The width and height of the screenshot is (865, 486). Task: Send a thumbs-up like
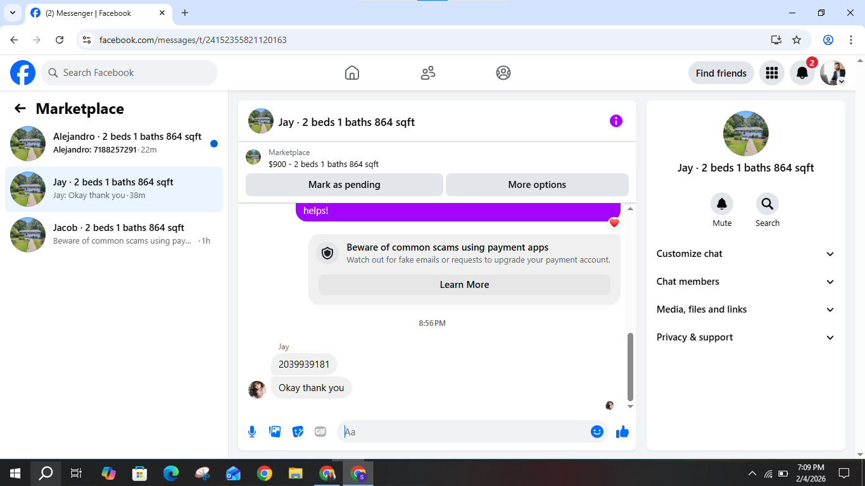pos(622,432)
